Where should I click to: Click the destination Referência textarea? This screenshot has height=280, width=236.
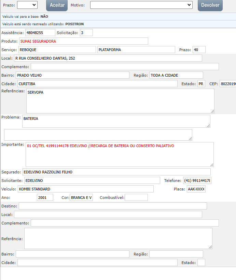[x=119, y=238]
